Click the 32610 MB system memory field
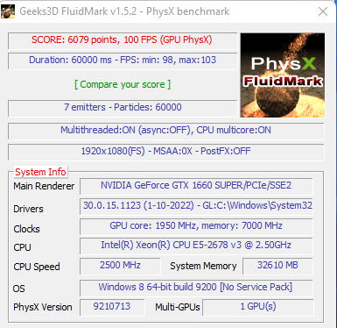The image size is (337, 328). (277, 266)
